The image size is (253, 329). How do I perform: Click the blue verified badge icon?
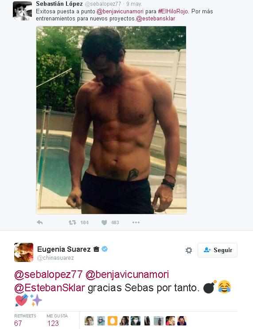point(105,249)
